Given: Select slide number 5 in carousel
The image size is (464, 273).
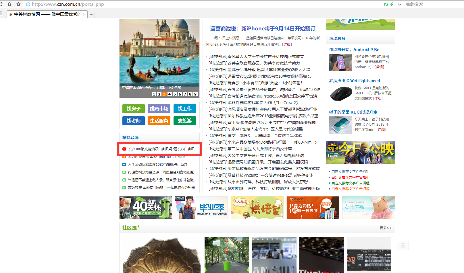Looking at the screenshot, I should [175, 94].
